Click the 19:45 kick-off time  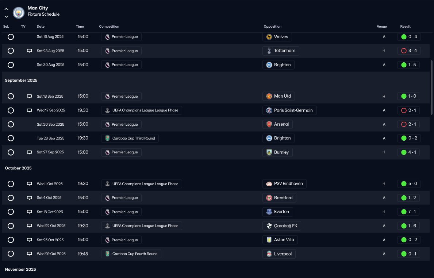click(83, 254)
